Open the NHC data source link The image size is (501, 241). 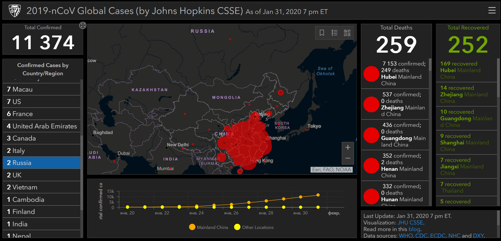pos(454,236)
